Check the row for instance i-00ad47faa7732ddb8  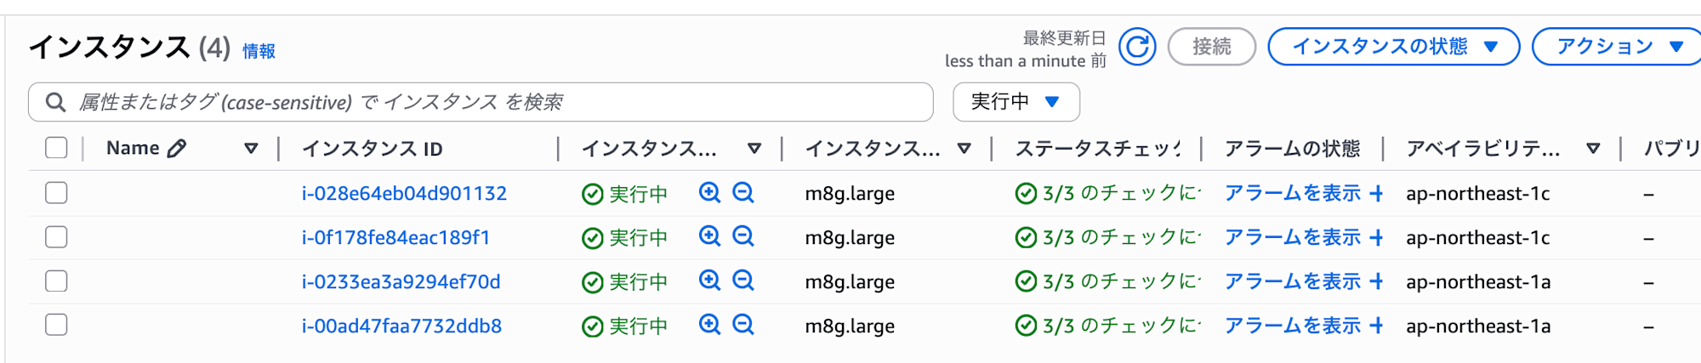(x=56, y=326)
